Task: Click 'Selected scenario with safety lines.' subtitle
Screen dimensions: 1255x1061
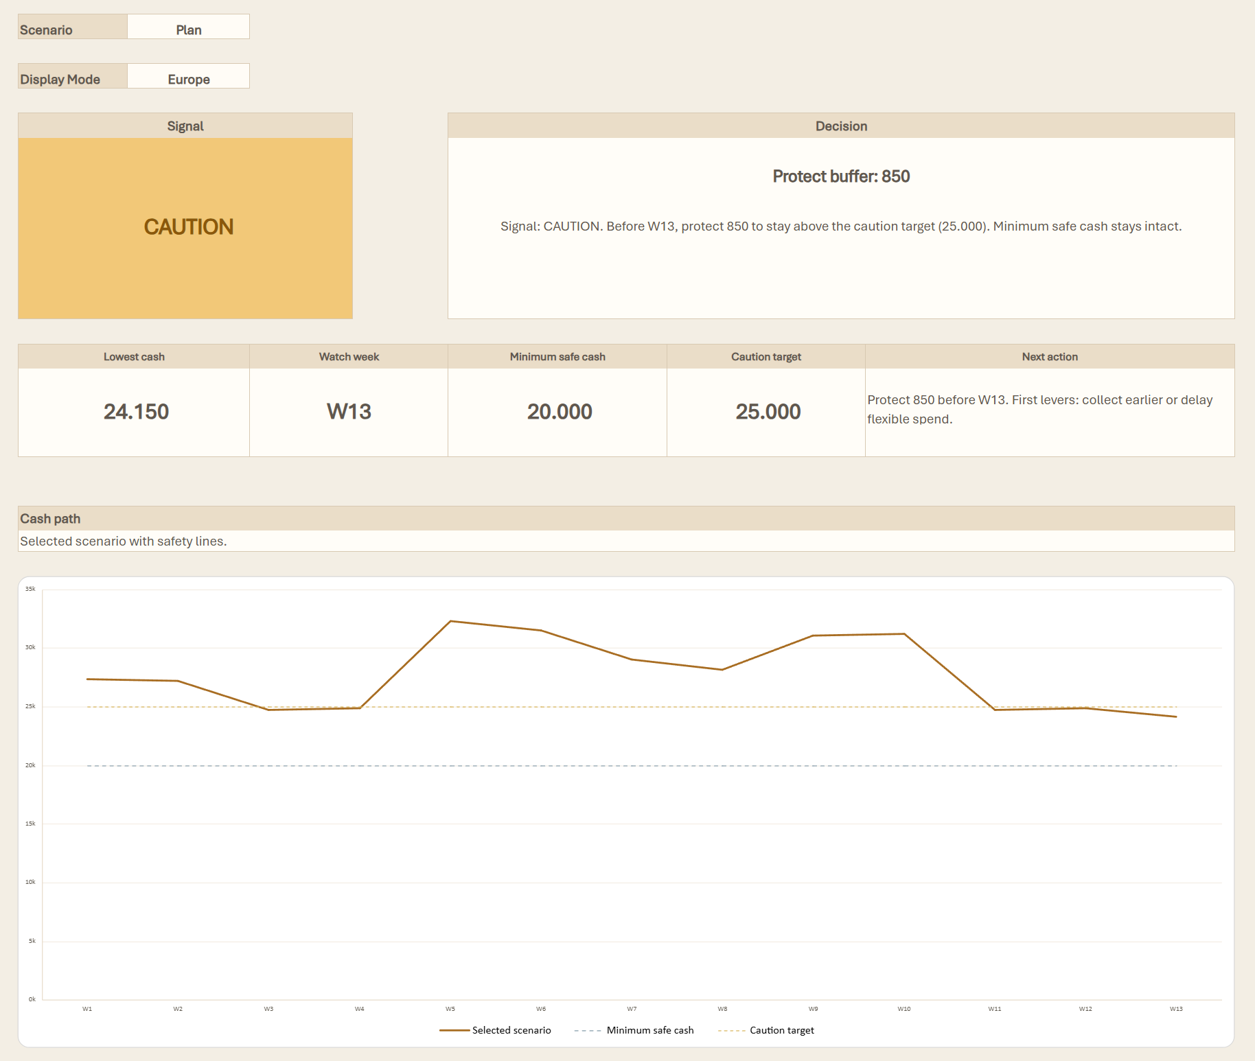Action: [124, 541]
